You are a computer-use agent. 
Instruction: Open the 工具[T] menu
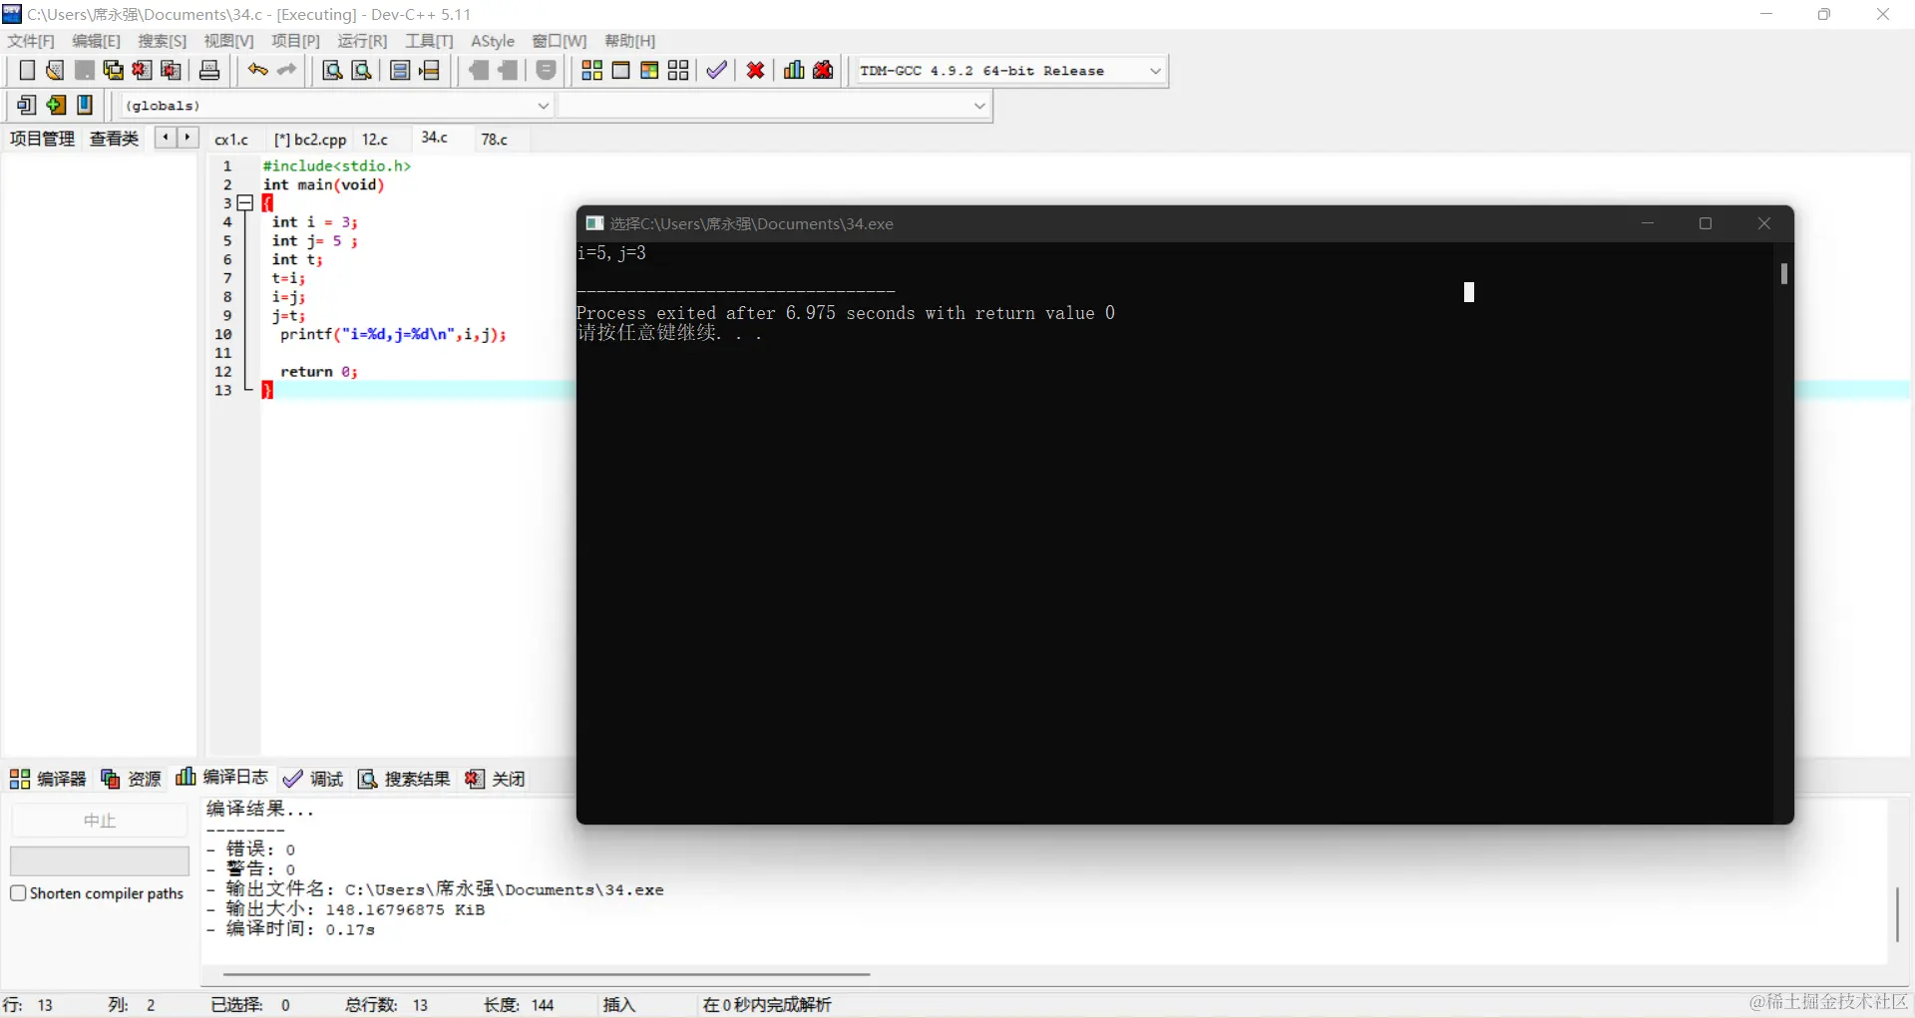pos(429,41)
